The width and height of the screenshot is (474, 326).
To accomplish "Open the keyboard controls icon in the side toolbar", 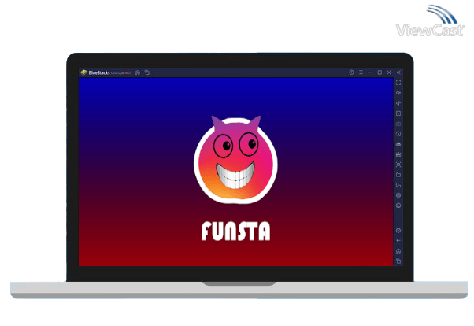I will click(x=398, y=124).
